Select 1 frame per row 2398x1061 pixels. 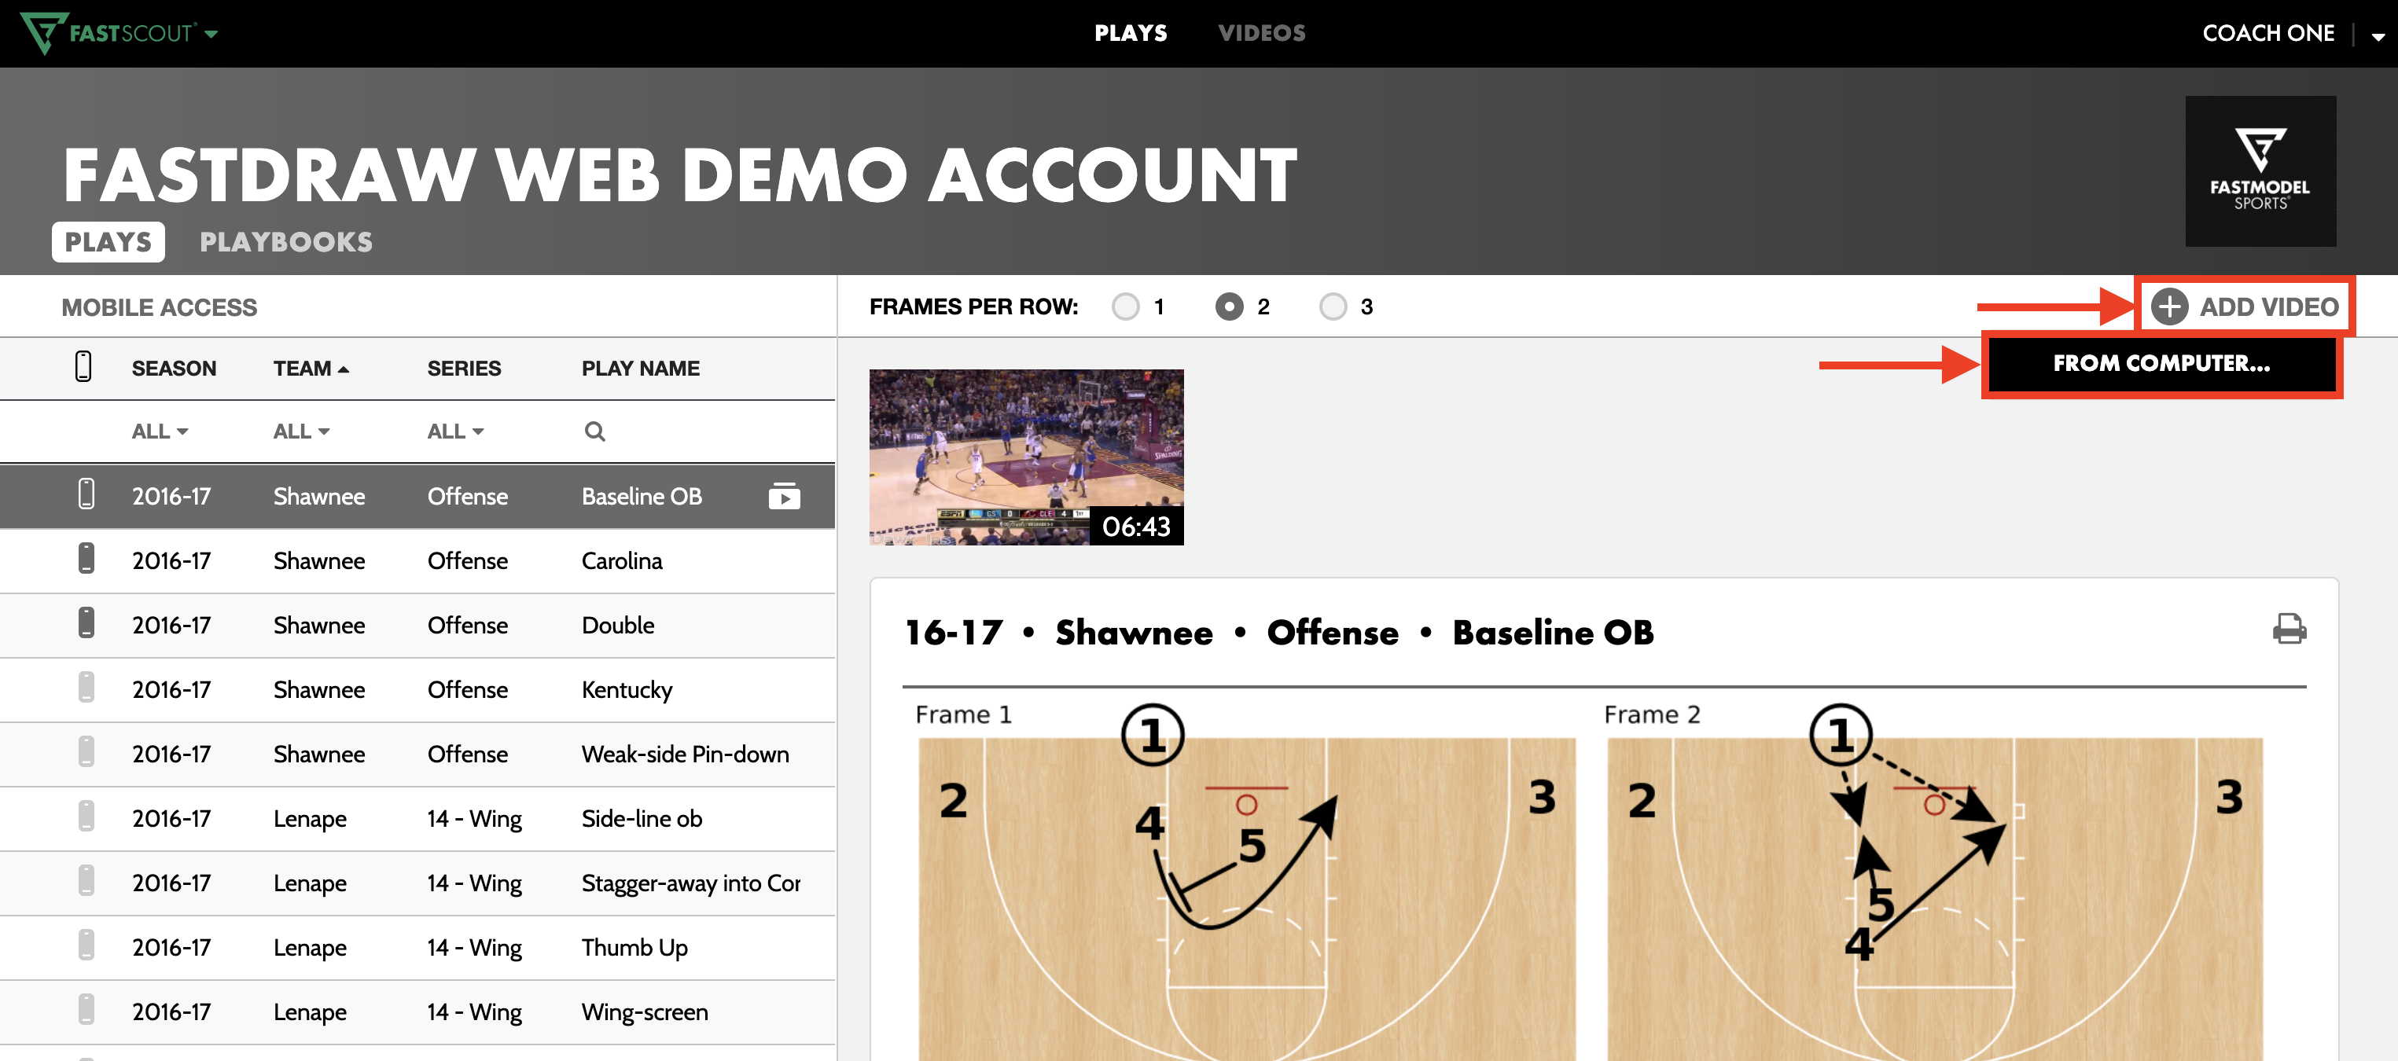[x=1125, y=307]
